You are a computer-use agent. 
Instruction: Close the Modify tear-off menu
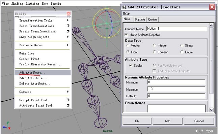[69, 13]
